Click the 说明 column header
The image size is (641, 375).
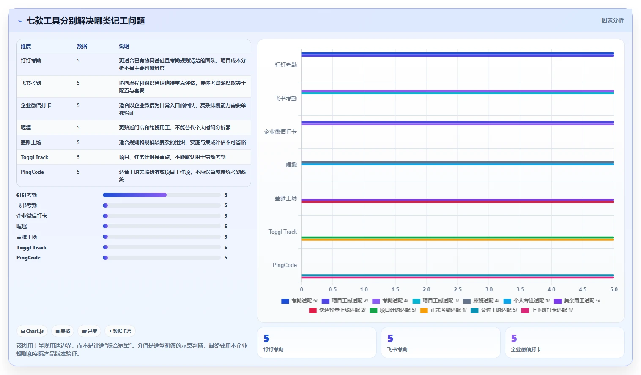124,46
